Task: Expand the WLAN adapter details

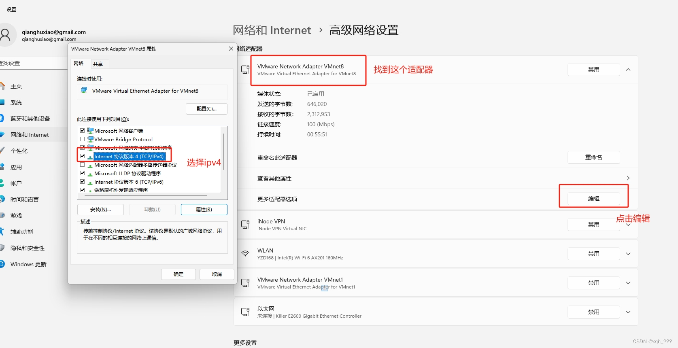Action: 628,254
